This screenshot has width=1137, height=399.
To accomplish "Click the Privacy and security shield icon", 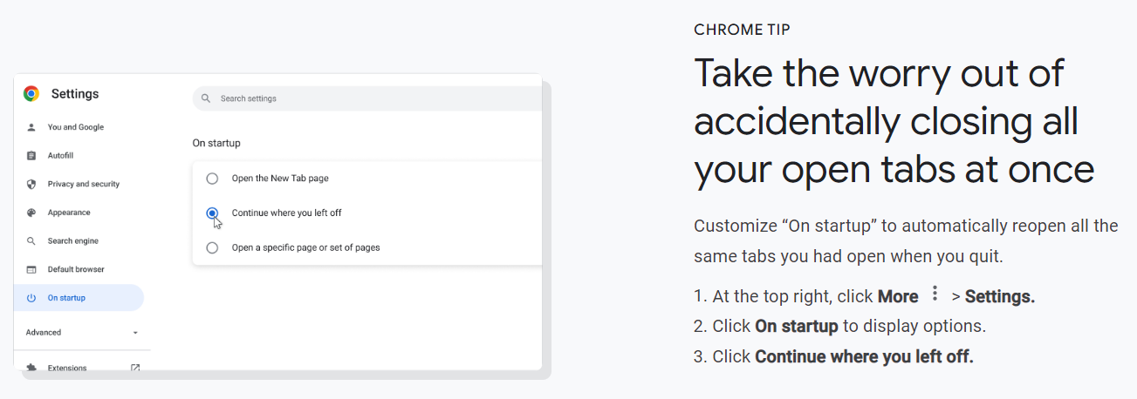I will 31,184.
